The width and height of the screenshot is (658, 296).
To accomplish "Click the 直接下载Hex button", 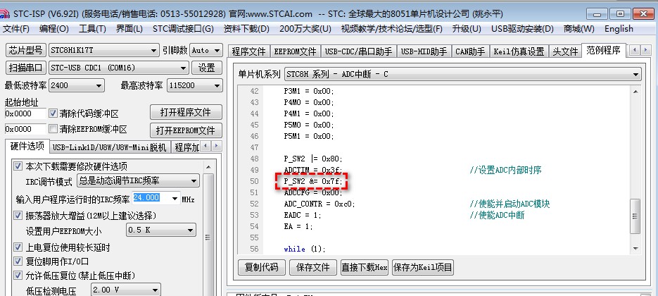I will click(x=365, y=267).
